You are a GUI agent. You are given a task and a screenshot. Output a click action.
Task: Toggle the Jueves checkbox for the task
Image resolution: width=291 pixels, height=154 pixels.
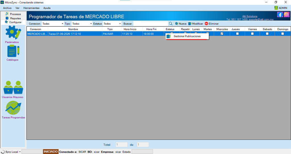coord(237,34)
